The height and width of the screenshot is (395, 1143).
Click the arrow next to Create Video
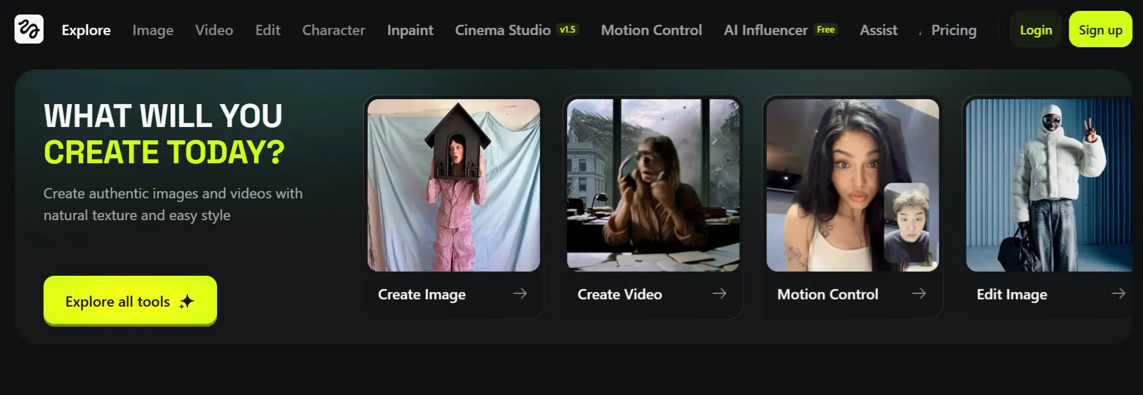719,293
